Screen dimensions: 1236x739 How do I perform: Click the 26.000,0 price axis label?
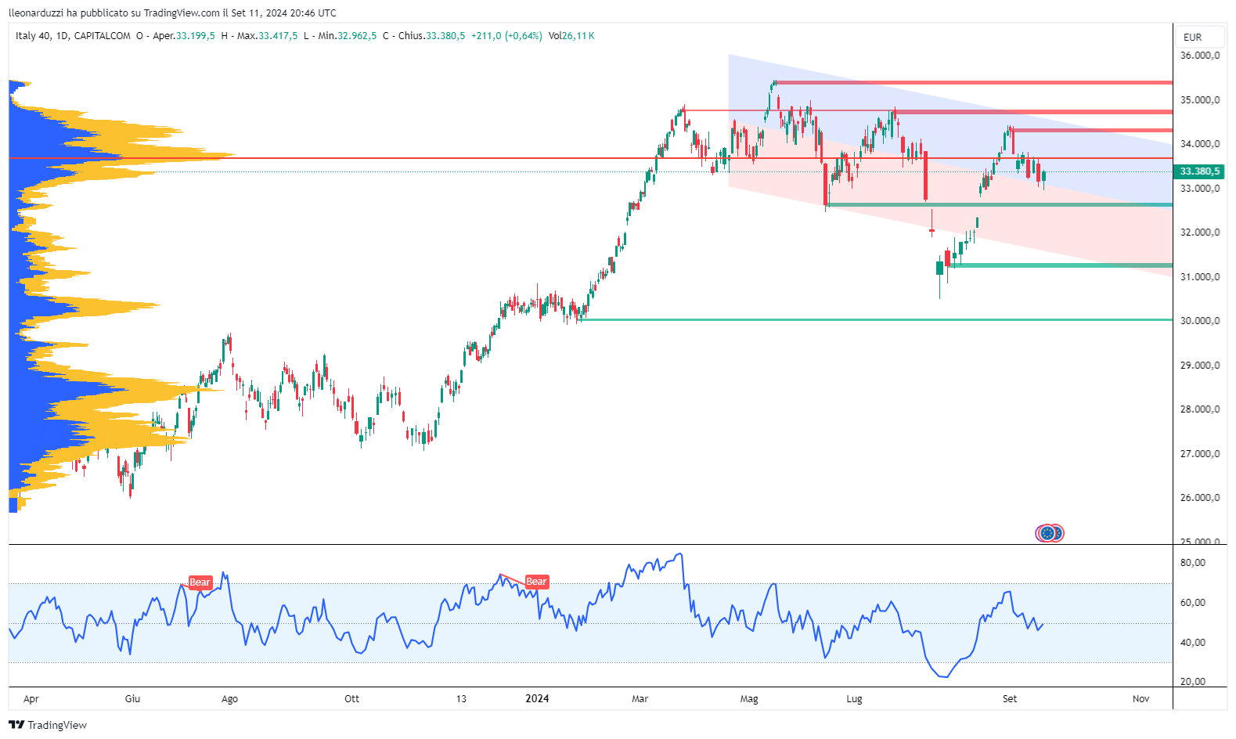[x=1200, y=498]
